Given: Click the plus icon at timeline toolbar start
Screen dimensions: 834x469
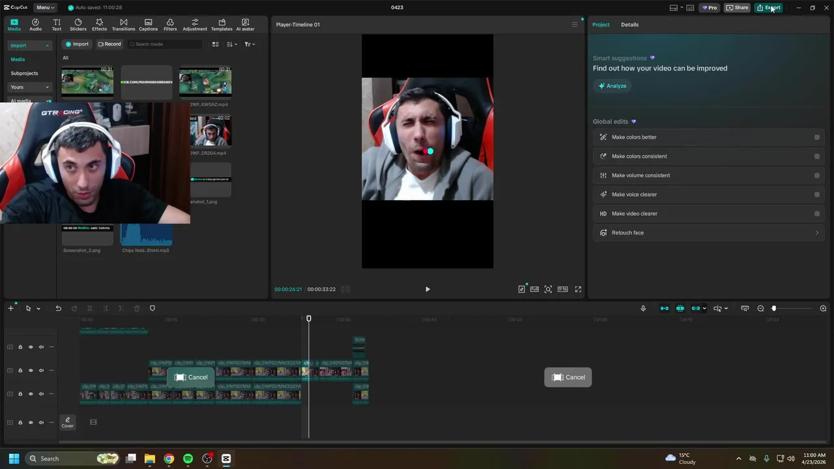Looking at the screenshot, I should 10,308.
